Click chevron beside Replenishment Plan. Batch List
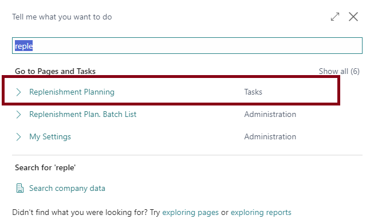The image size is (374, 223). pyautogui.click(x=18, y=114)
